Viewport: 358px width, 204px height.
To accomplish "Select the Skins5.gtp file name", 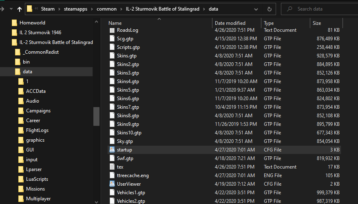I will 128,90.
